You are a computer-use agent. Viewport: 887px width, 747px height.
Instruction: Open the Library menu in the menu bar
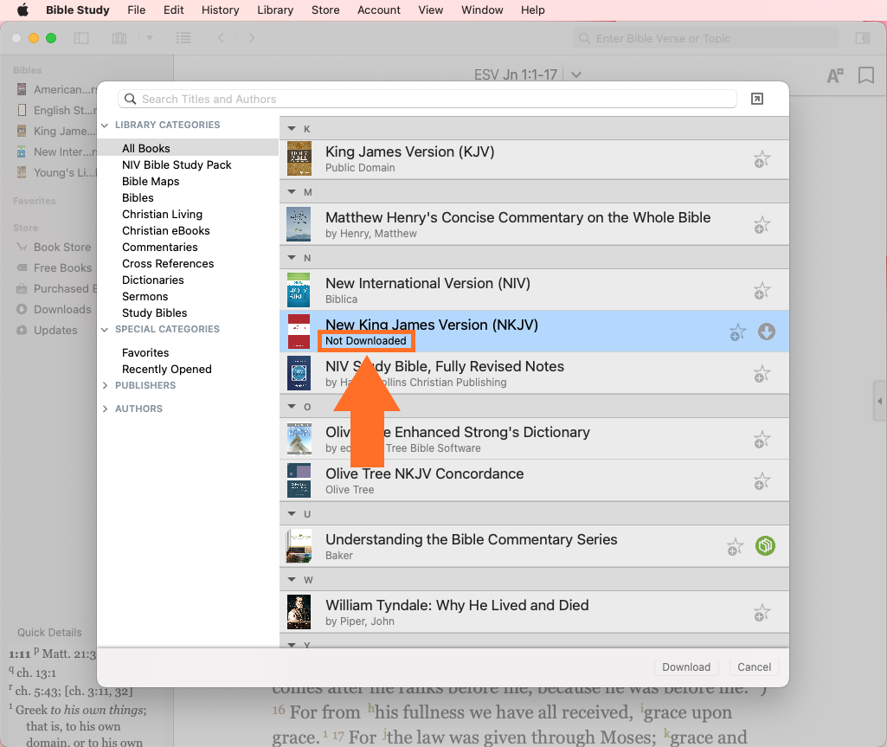tap(275, 10)
